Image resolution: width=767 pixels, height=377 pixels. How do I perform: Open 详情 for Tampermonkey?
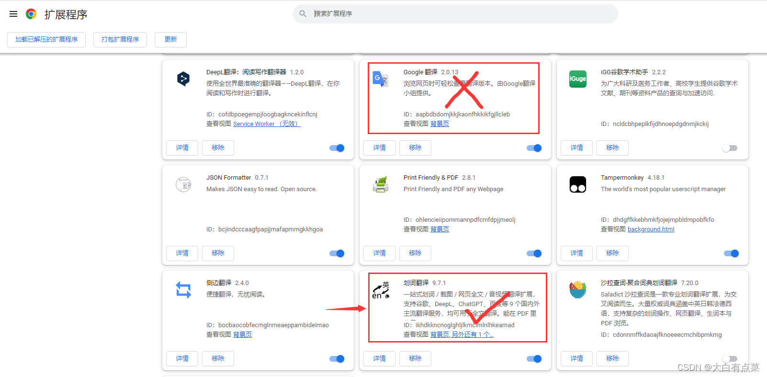click(x=576, y=253)
